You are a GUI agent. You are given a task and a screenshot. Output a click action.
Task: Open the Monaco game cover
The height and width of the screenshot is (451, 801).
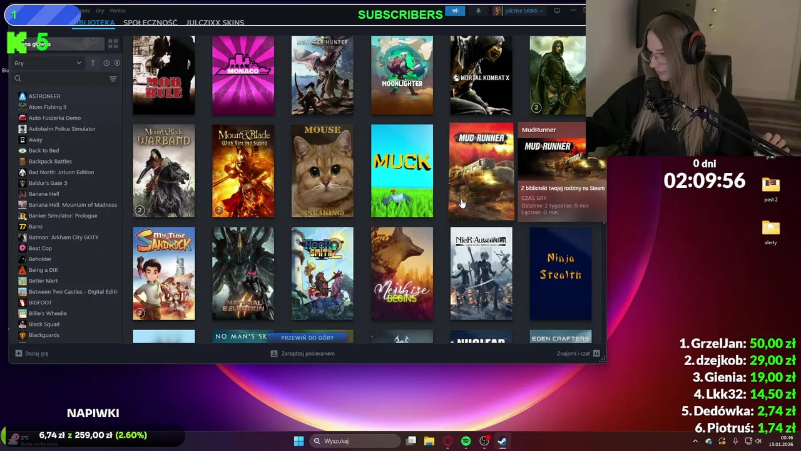(x=243, y=75)
